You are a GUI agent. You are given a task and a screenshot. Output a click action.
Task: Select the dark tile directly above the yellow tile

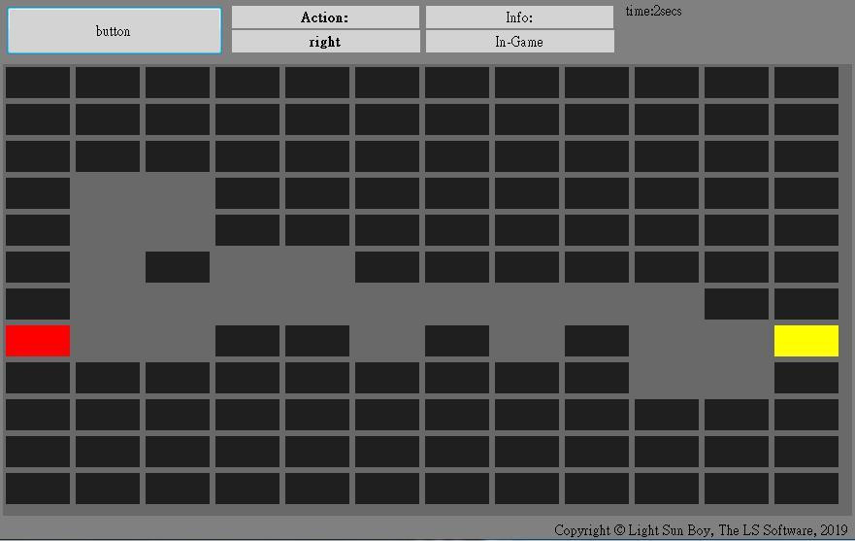[x=806, y=304]
